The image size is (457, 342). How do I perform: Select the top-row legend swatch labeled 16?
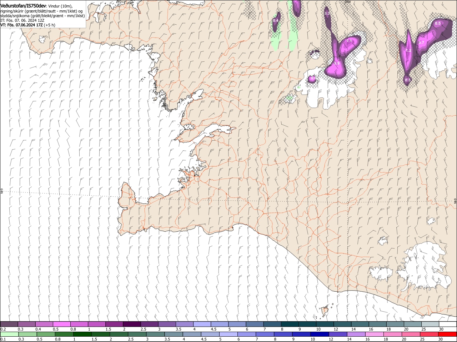pyautogui.click(x=378, y=324)
